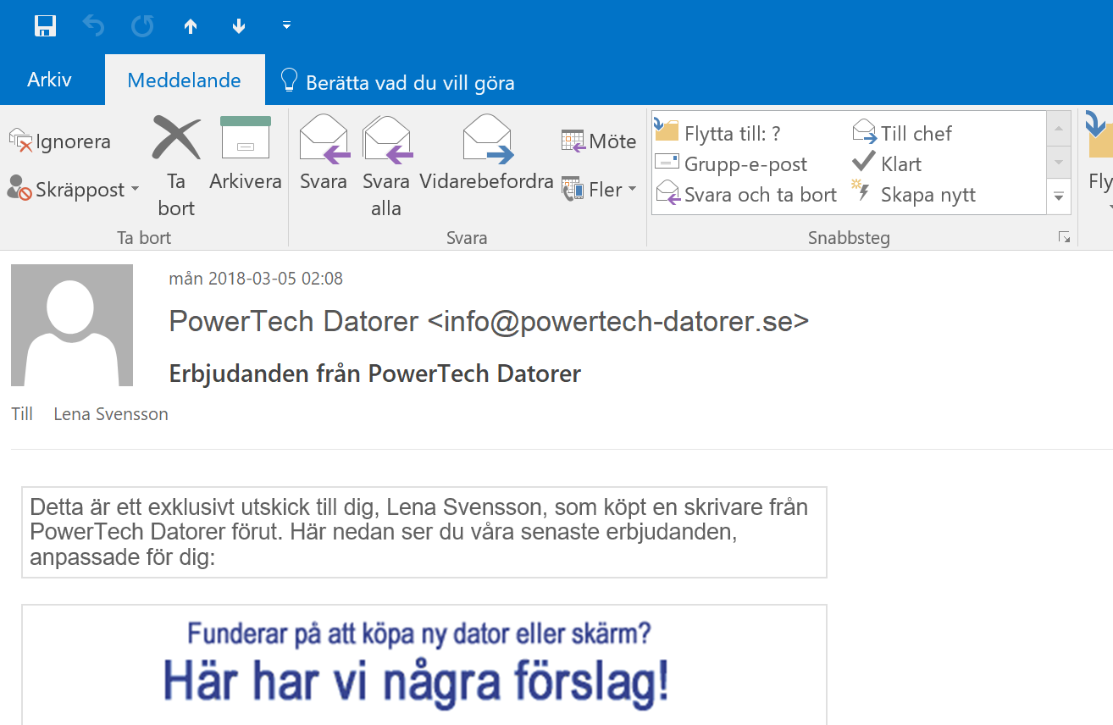Forward the email with Vidarebefordra
The height and width of the screenshot is (725, 1113).
point(487,154)
